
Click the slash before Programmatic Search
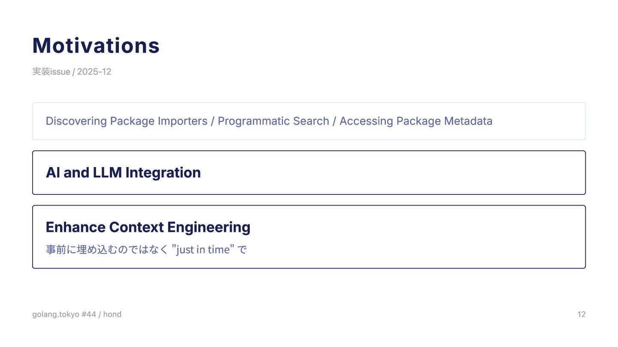[213, 121]
